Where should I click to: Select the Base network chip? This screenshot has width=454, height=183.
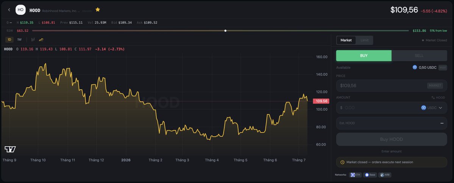pyautogui.click(x=370, y=175)
